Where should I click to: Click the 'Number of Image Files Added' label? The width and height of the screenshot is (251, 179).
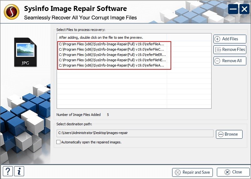tap(79, 115)
